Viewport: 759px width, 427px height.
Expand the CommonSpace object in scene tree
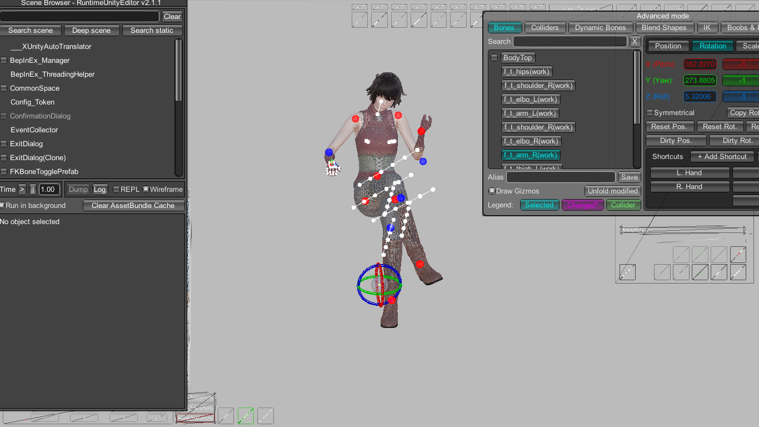pyautogui.click(x=4, y=88)
